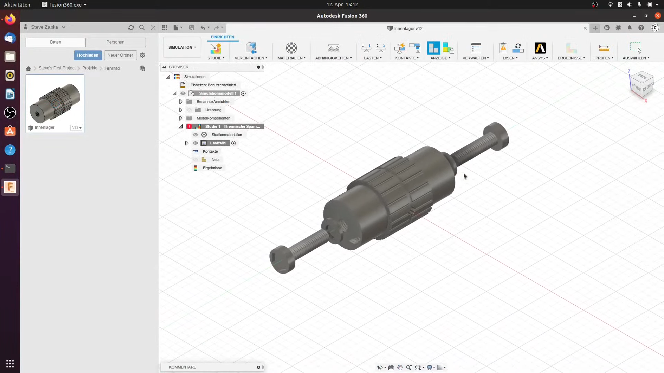This screenshot has height=373, width=664.
Task: Open the Verwalten settings icon
Action: pos(476,48)
